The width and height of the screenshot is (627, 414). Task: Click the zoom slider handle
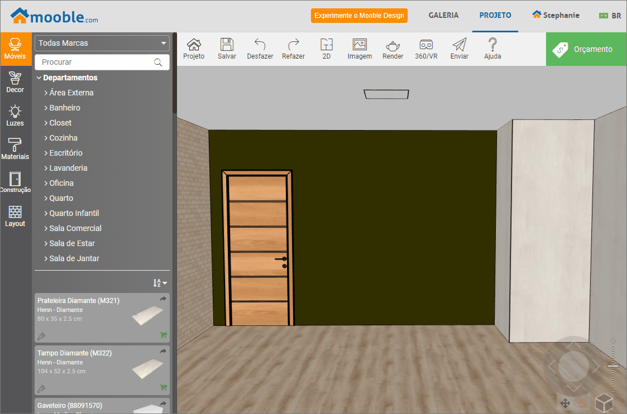[613, 365]
